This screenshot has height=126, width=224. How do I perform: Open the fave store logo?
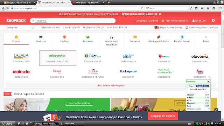pyautogui.click(x=200, y=71)
